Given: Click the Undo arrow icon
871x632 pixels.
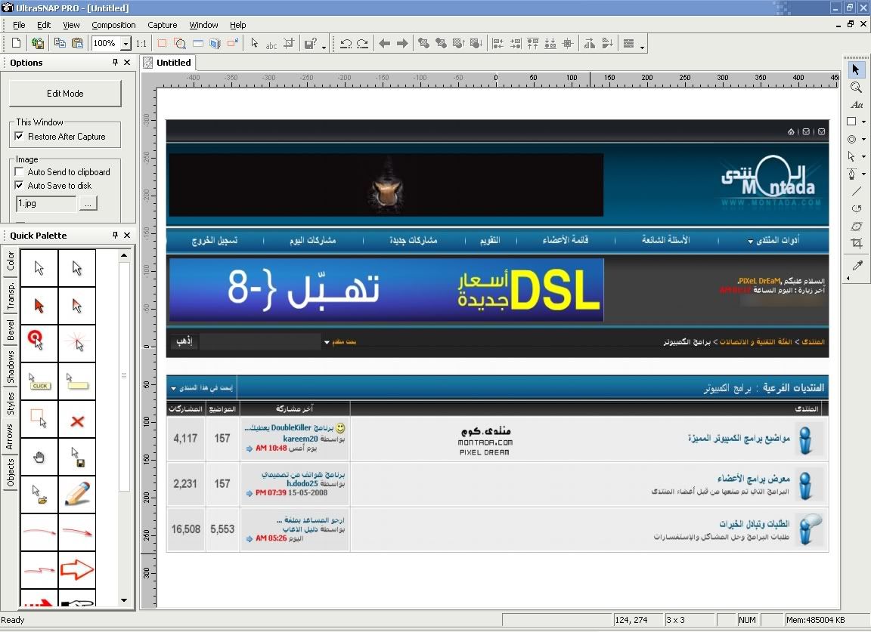Looking at the screenshot, I should (346, 43).
